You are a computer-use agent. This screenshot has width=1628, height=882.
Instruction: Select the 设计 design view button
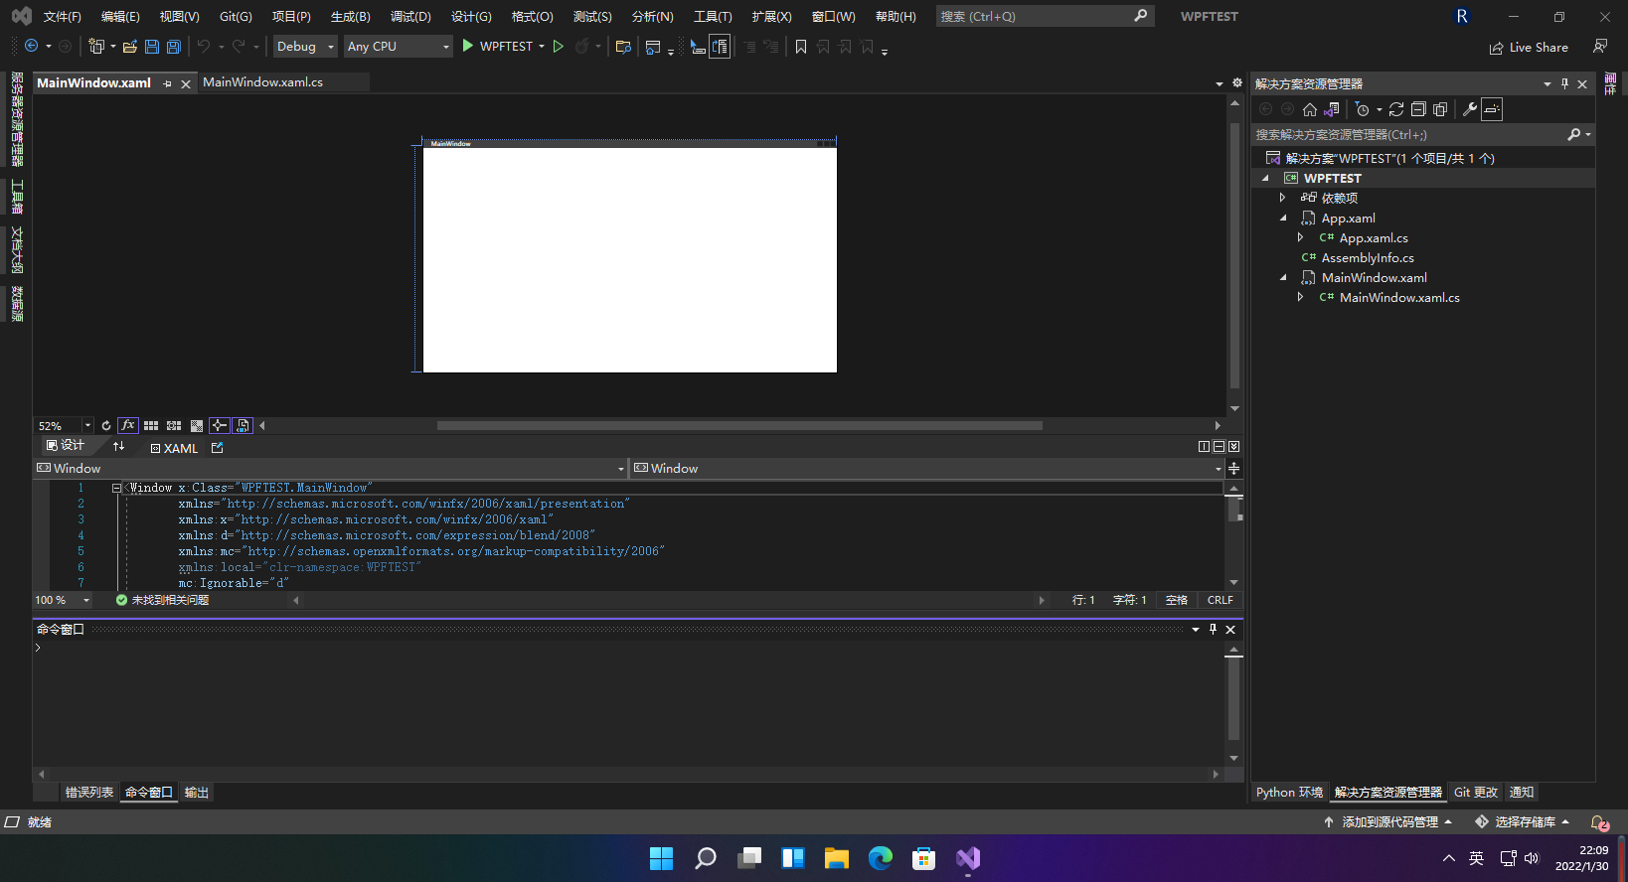coord(65,446)
